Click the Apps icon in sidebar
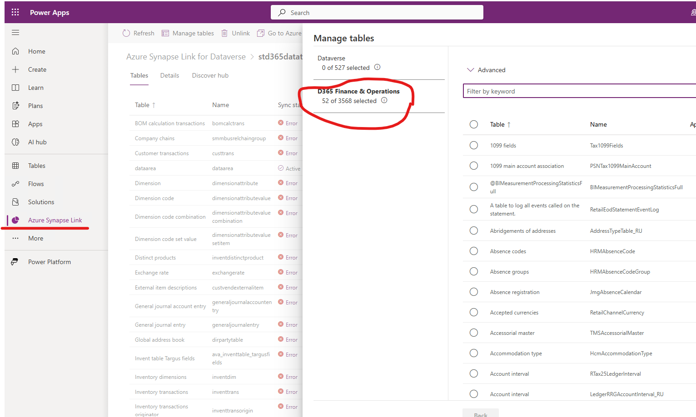Viewport: 696px width, 417px height. pos(15,124)
